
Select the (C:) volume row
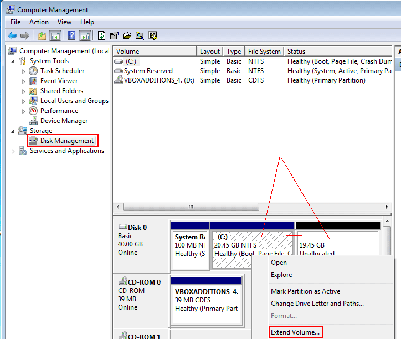pyautogui.click(x=252, y=61)
